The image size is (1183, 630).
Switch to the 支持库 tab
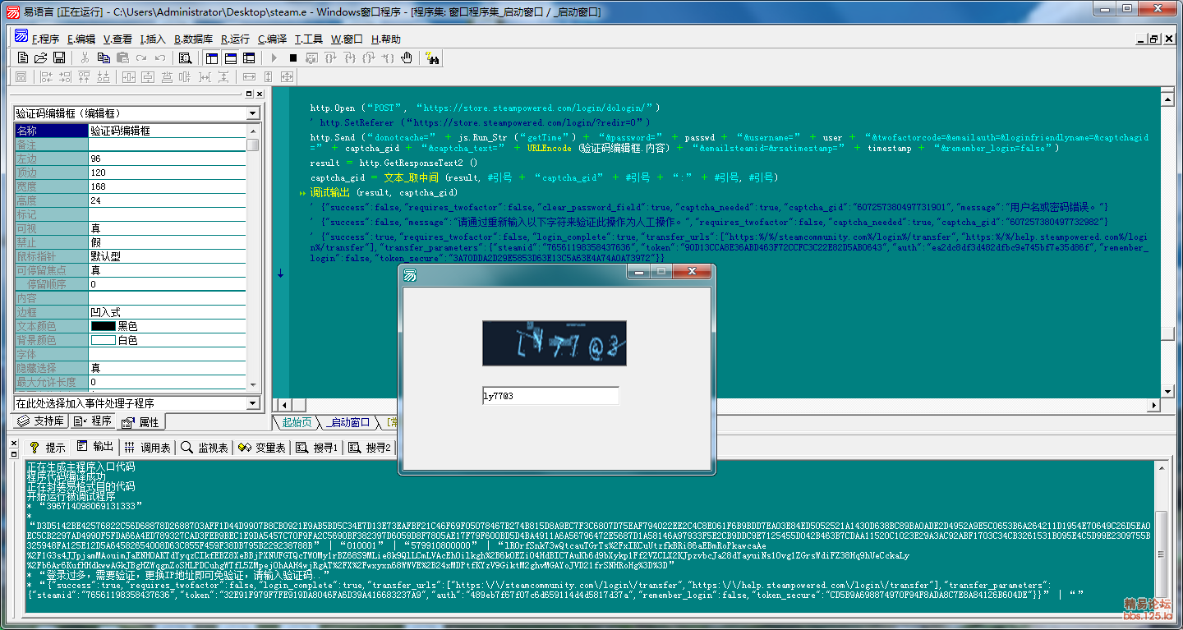click(41, 421)
